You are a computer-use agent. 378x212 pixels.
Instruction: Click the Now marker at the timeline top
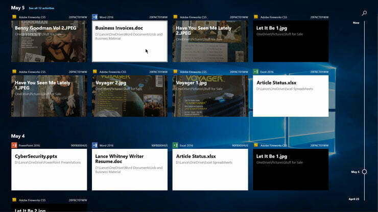pos(356,23)
